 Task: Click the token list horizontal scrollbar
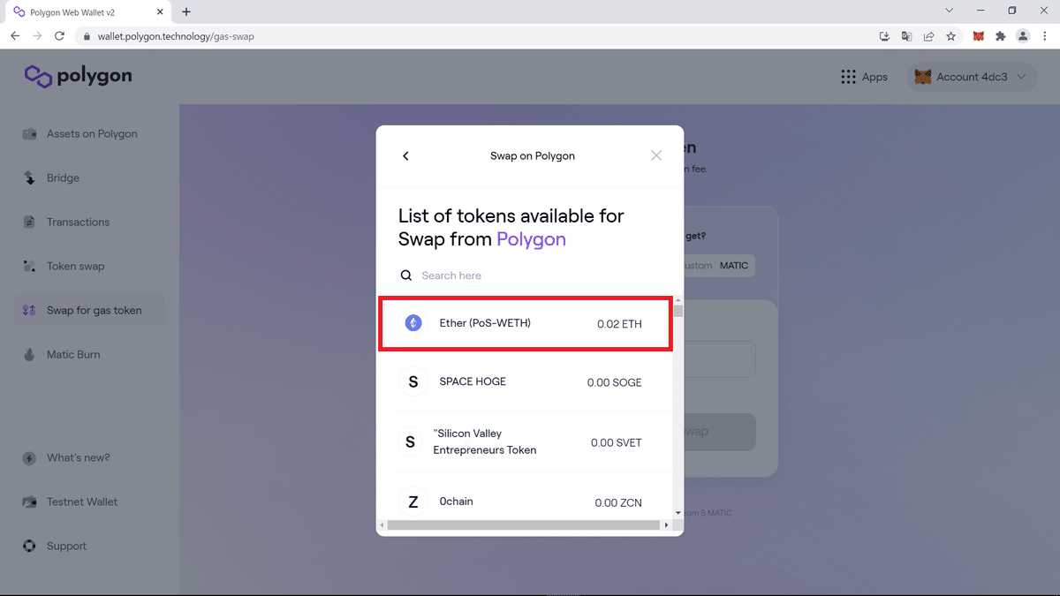(x=525, y=525)
